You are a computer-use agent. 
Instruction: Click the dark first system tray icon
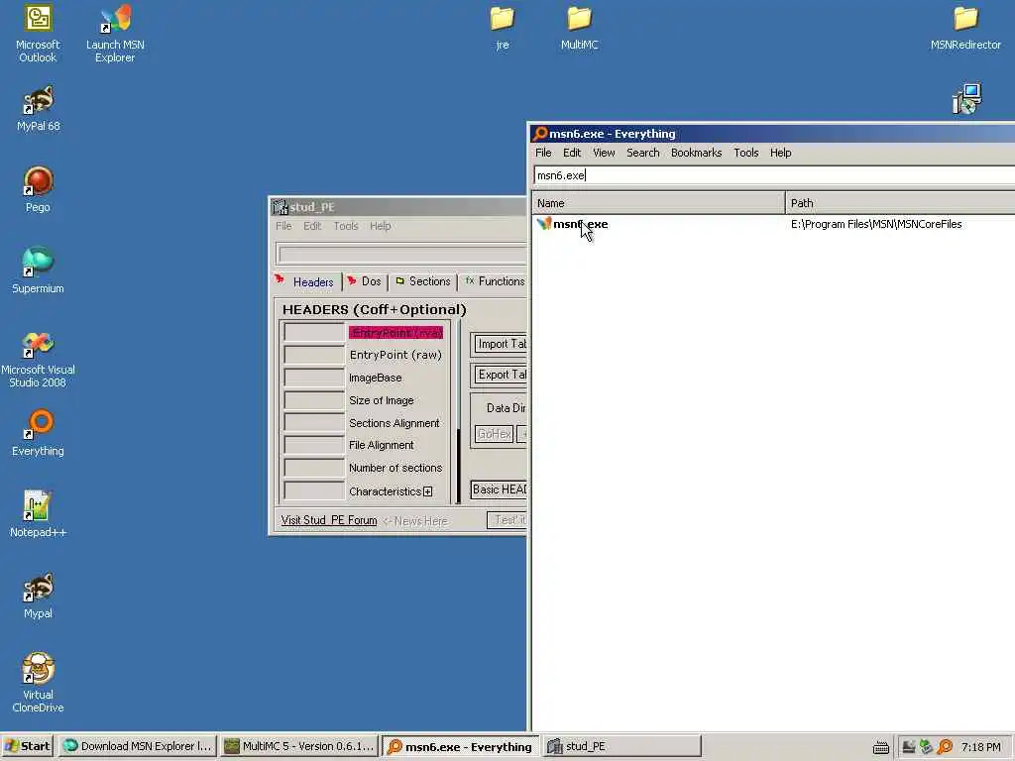click(x=909, y=747)
